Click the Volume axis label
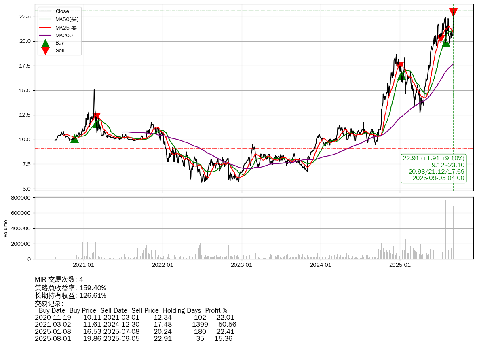The image size is (477, 346). click(x=6, y=228)
